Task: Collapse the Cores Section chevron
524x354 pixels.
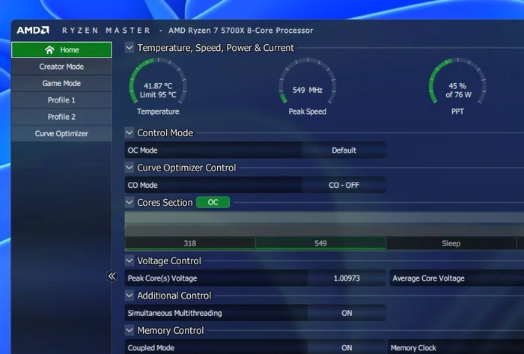Action: point(130,202)
